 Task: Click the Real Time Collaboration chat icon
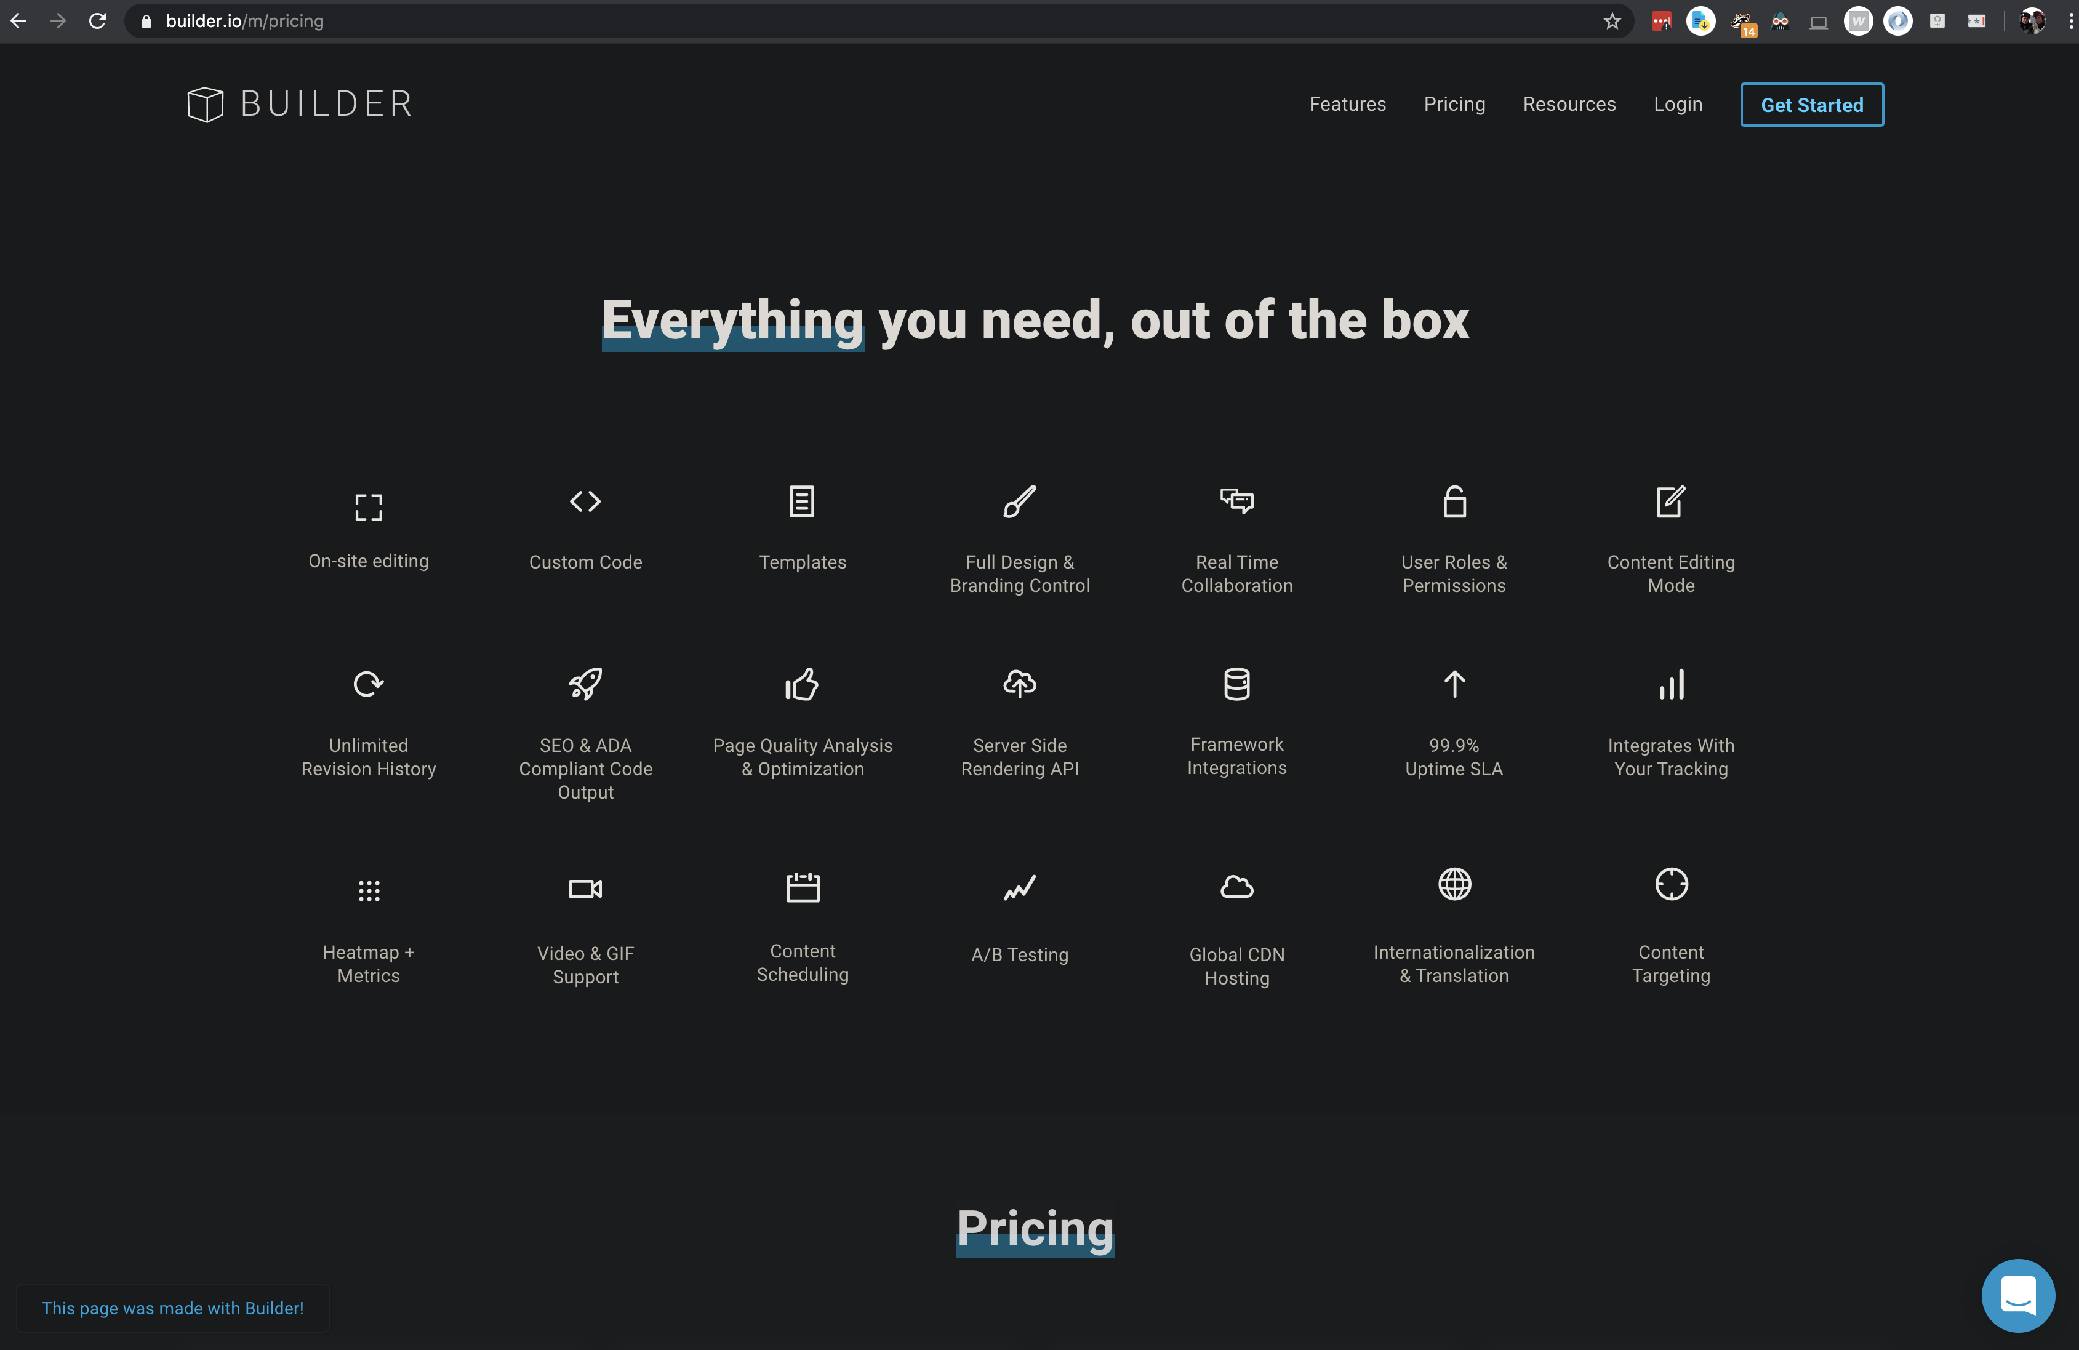click(x=1237, y=501)
